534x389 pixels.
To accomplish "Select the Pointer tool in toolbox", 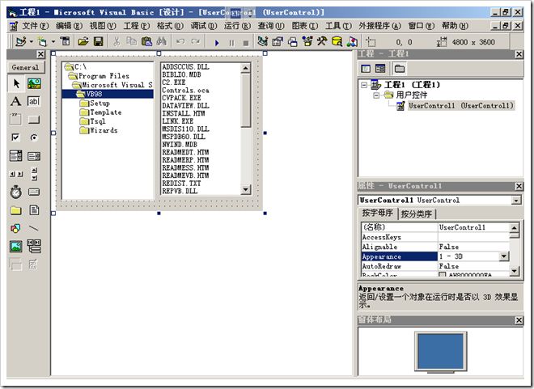I will click(16, 83).
